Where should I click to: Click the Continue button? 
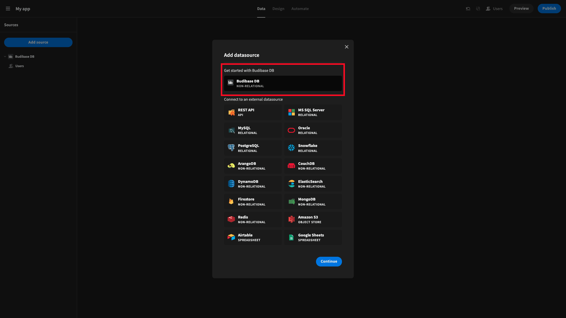pos(329,261)
